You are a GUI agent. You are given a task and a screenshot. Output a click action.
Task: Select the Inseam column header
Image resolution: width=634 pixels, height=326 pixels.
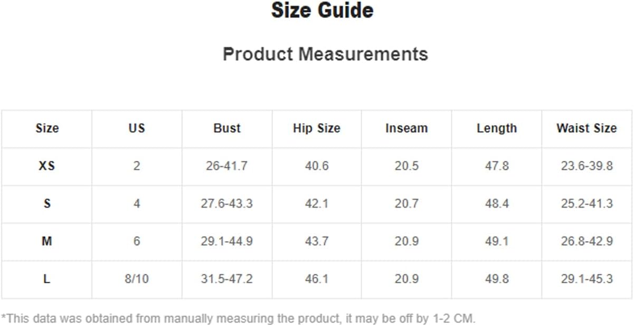(x=406, y=128)
